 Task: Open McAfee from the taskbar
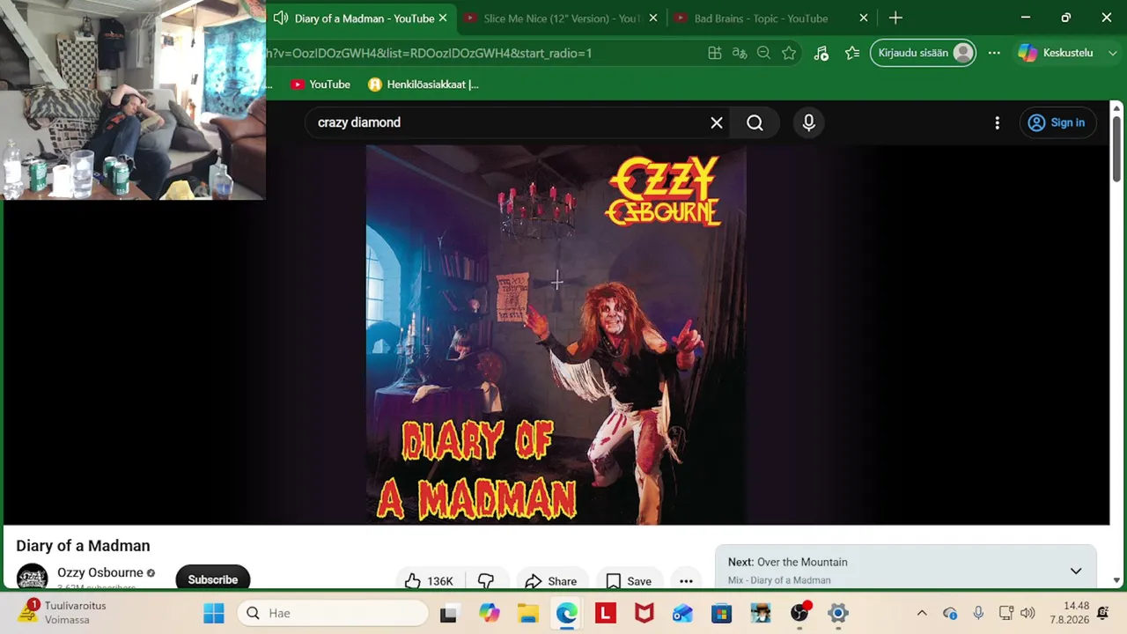644,613
